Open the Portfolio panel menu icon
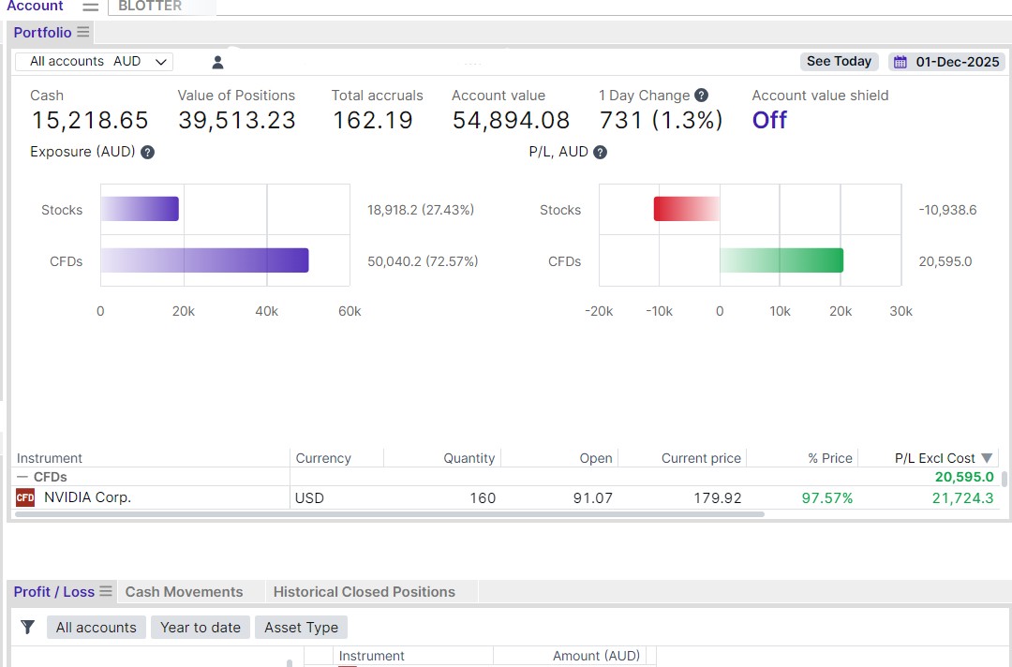Screen dimensions: 1012x667 pyautogui.click(x=82, y=32)
